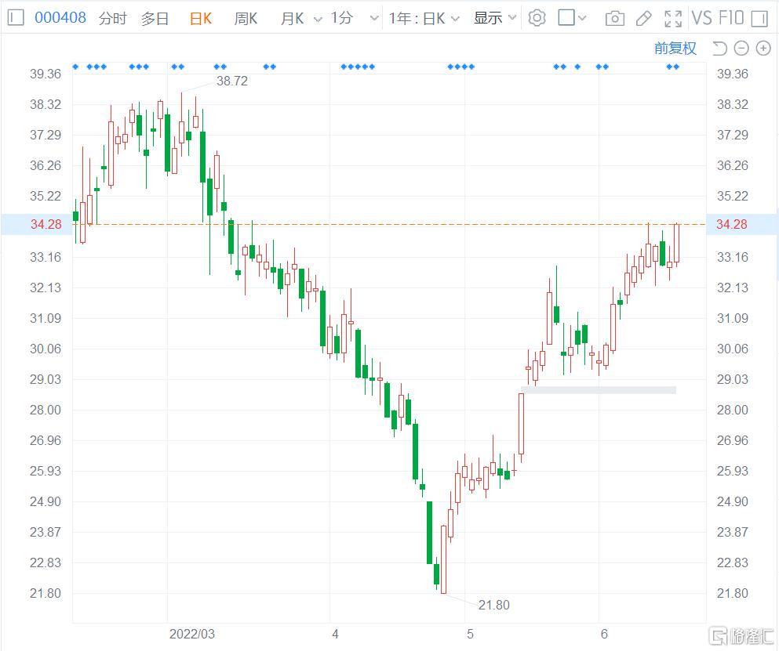Expand the dropdown arrow beside 月K
Image resolution: width=779 pixels, height=651 pixels.
click(x=318, y=19)
